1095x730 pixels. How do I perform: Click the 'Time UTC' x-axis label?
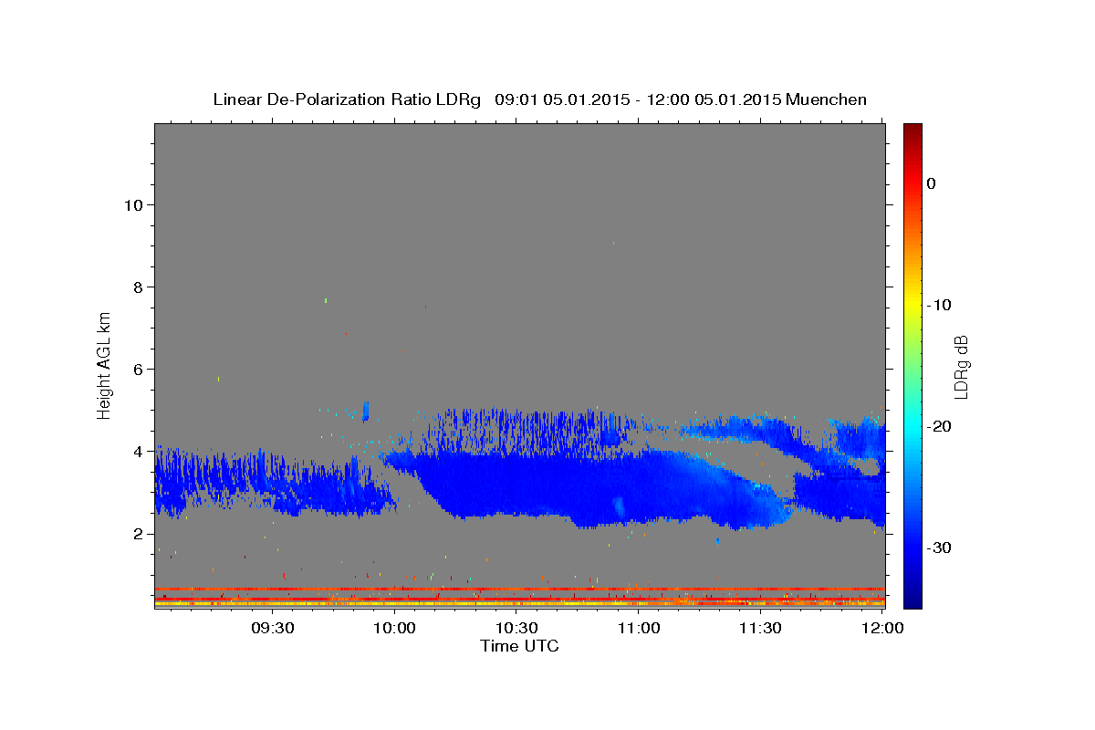pyautogui.click(x=519, y=646)
